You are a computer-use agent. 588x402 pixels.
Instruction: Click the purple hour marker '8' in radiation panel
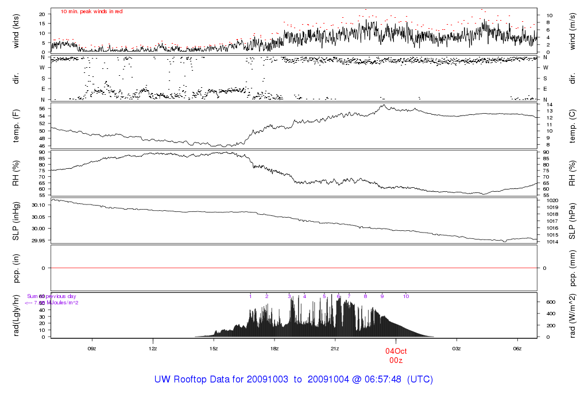366,296
